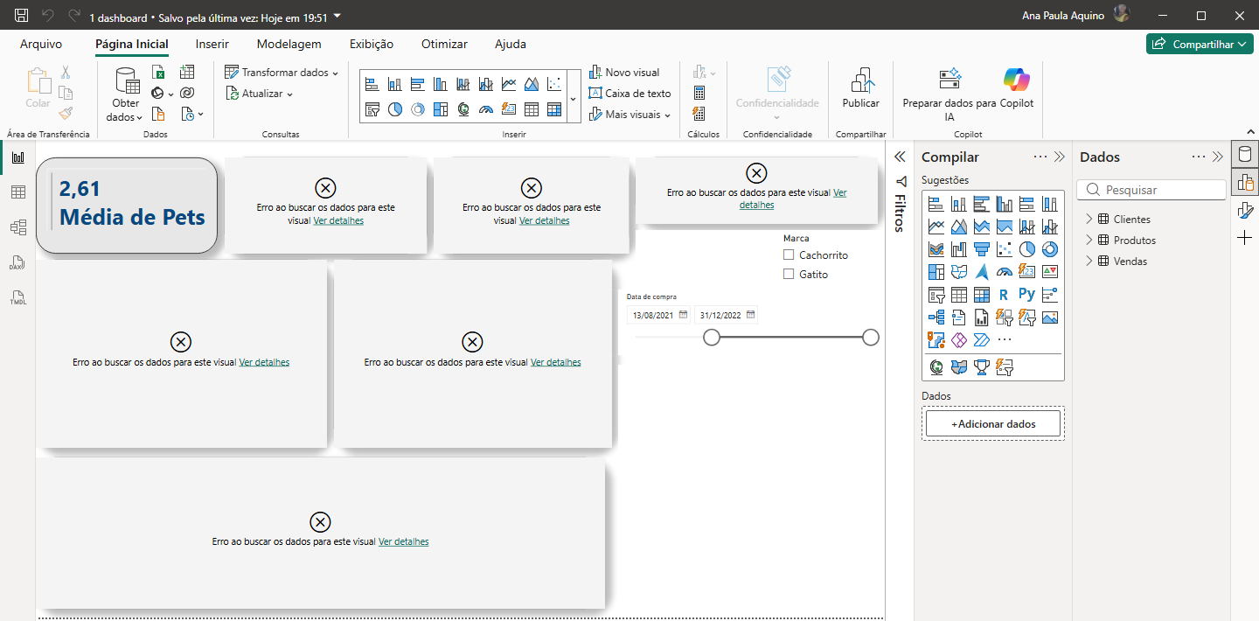This screenshot has width=1259, height=621.
Task: Click Novo visual button
Action: [624, 73]
